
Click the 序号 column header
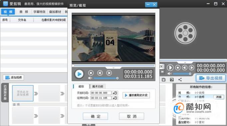[5, 20]
